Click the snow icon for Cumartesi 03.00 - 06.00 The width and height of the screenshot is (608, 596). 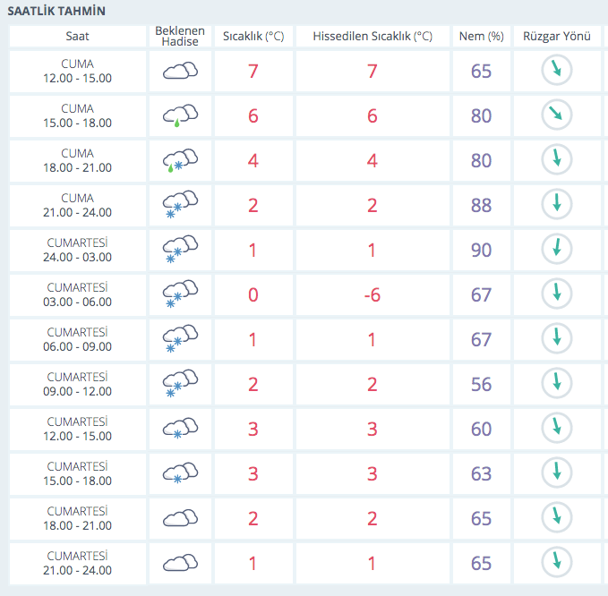pos(180,294)
